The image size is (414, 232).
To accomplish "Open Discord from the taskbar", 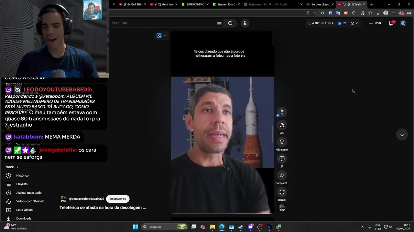I will pyautogui.click(x=250, y=227).
